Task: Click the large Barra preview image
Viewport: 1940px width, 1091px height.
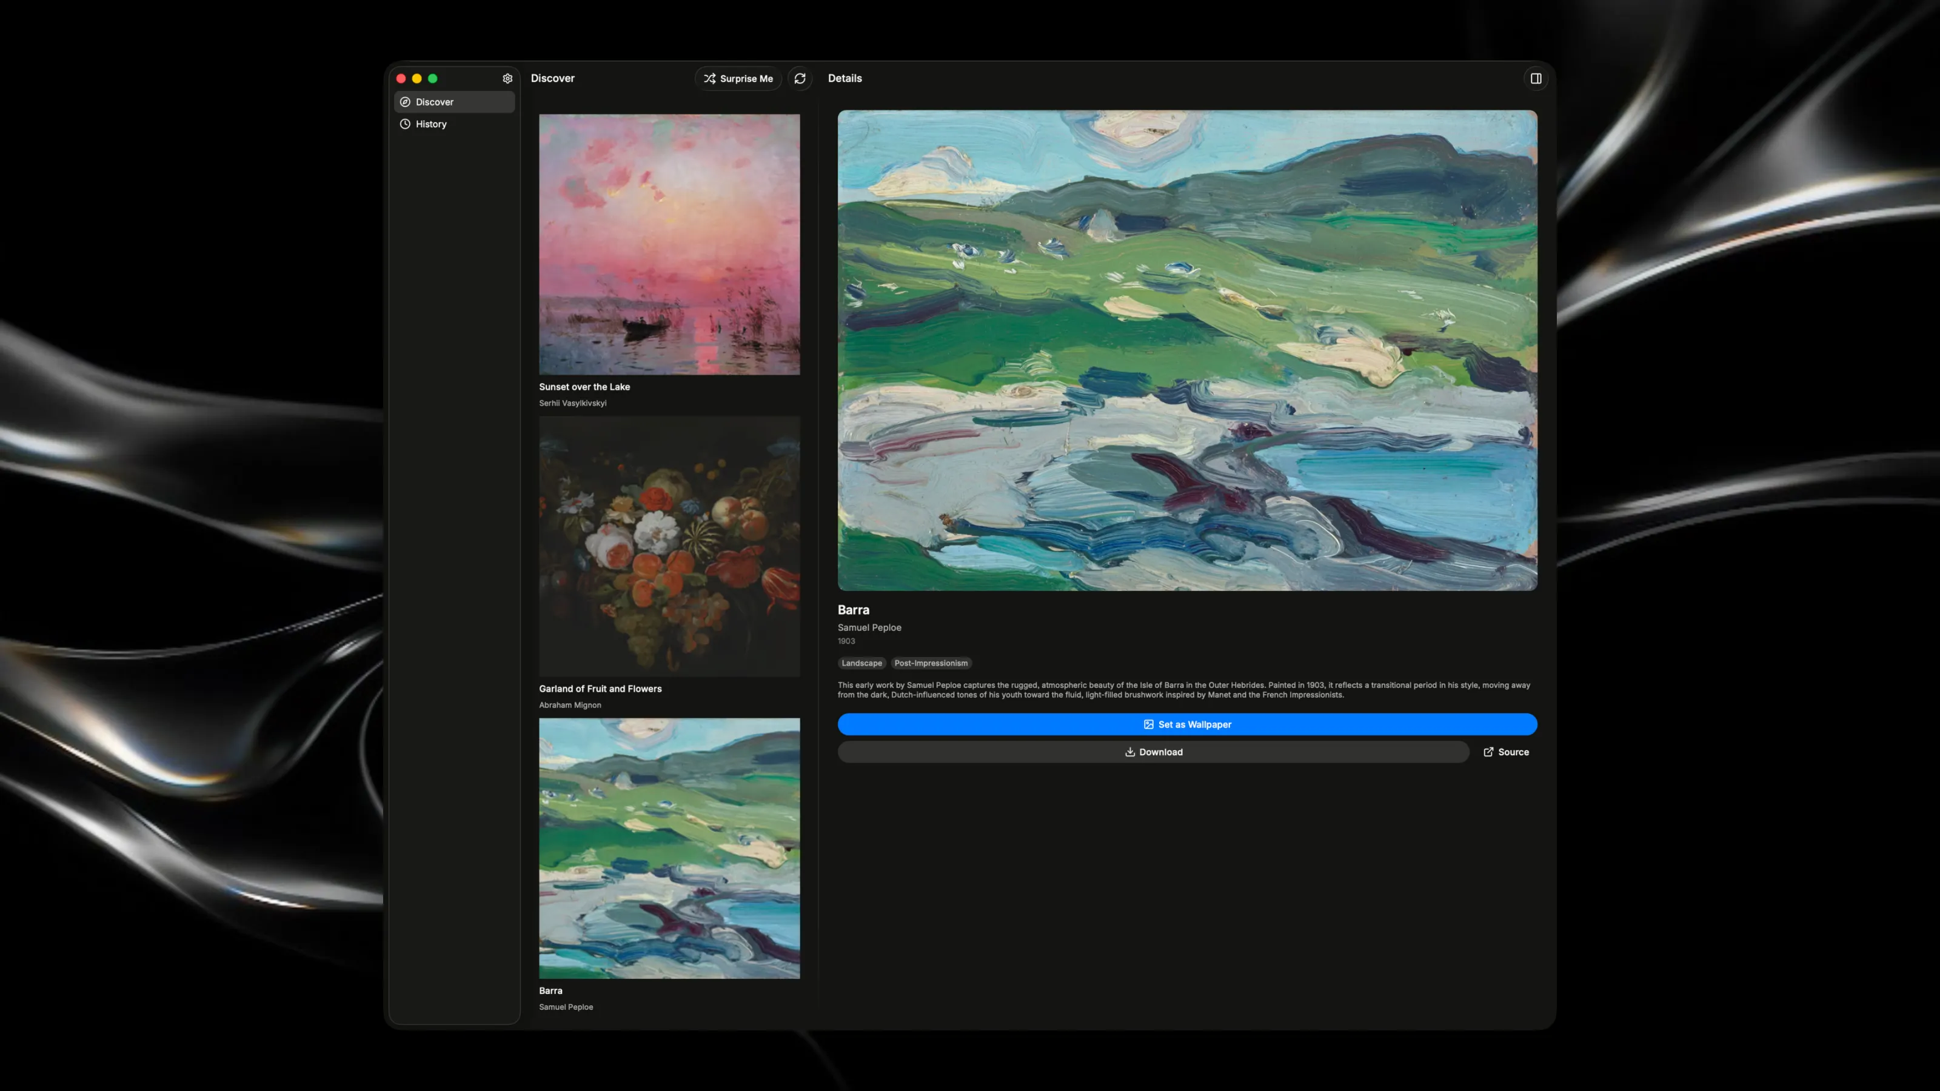Action: pos(1187,350)
